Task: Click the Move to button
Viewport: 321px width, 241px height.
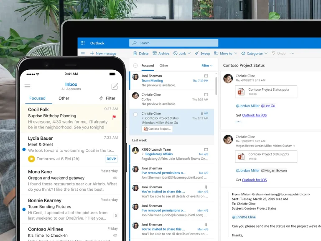Action: [x=223, y=53]
